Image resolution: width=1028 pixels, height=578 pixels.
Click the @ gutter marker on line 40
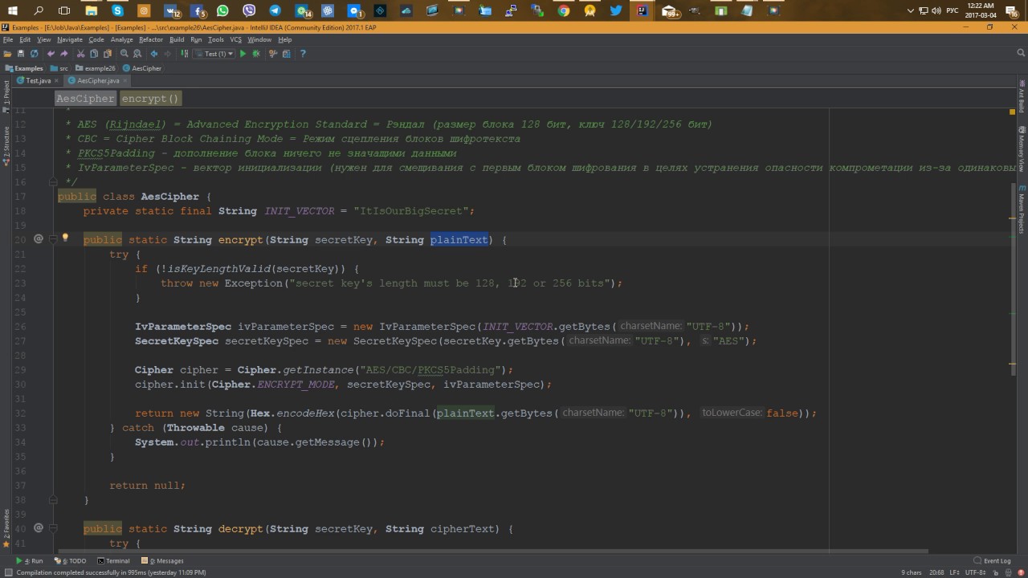point(38,528)
